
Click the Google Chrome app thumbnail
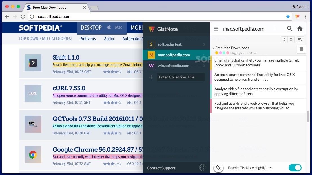click(x=33, y=155)
